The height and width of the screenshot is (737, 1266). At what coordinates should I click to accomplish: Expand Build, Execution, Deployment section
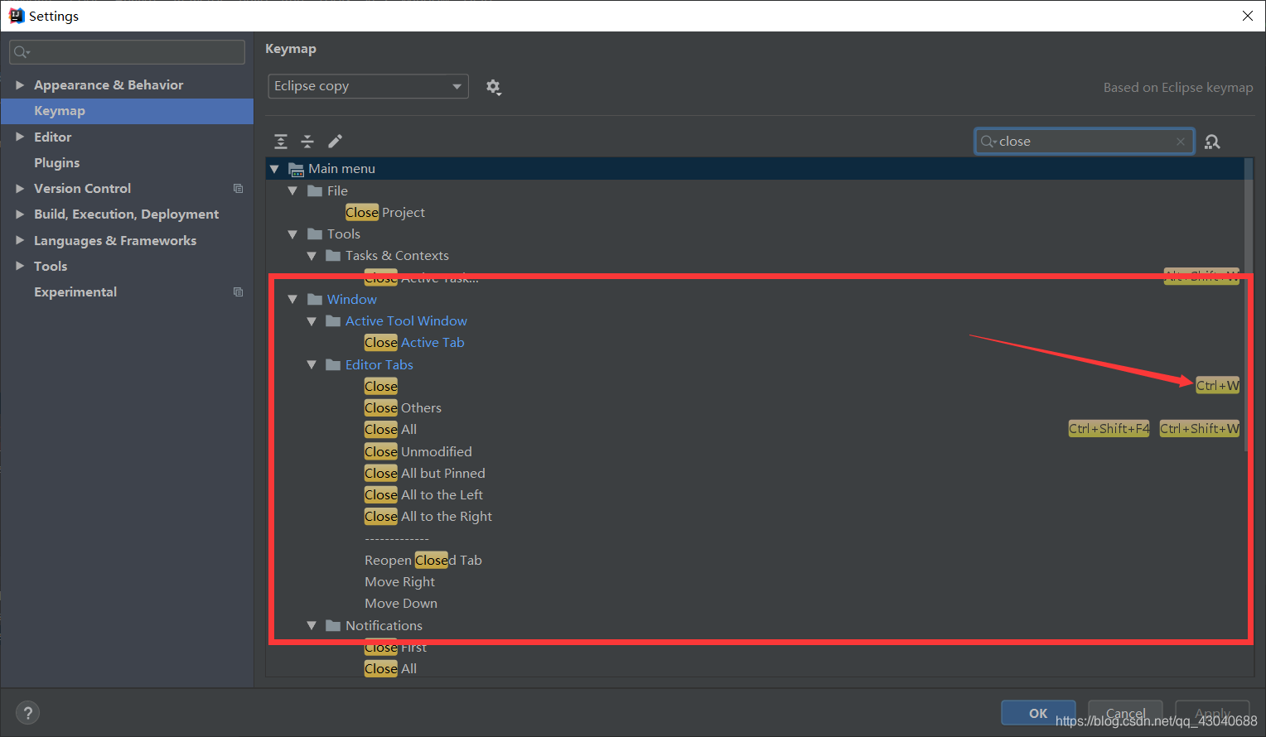tap(20, 214)
